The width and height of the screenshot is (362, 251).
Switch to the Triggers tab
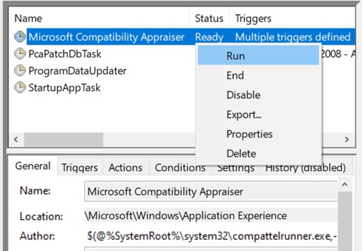click(79, 168)
